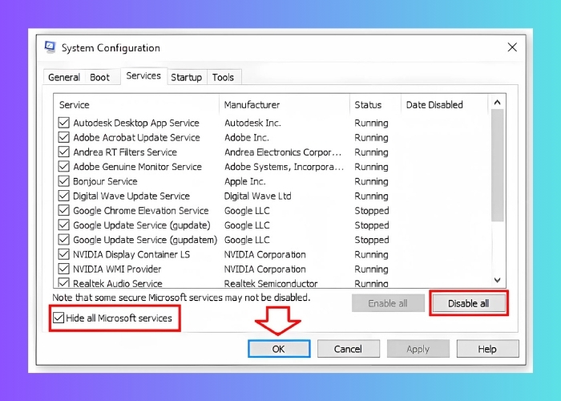
Task: Confirm changes with the OK button
Action: click(x=278, y=349)
